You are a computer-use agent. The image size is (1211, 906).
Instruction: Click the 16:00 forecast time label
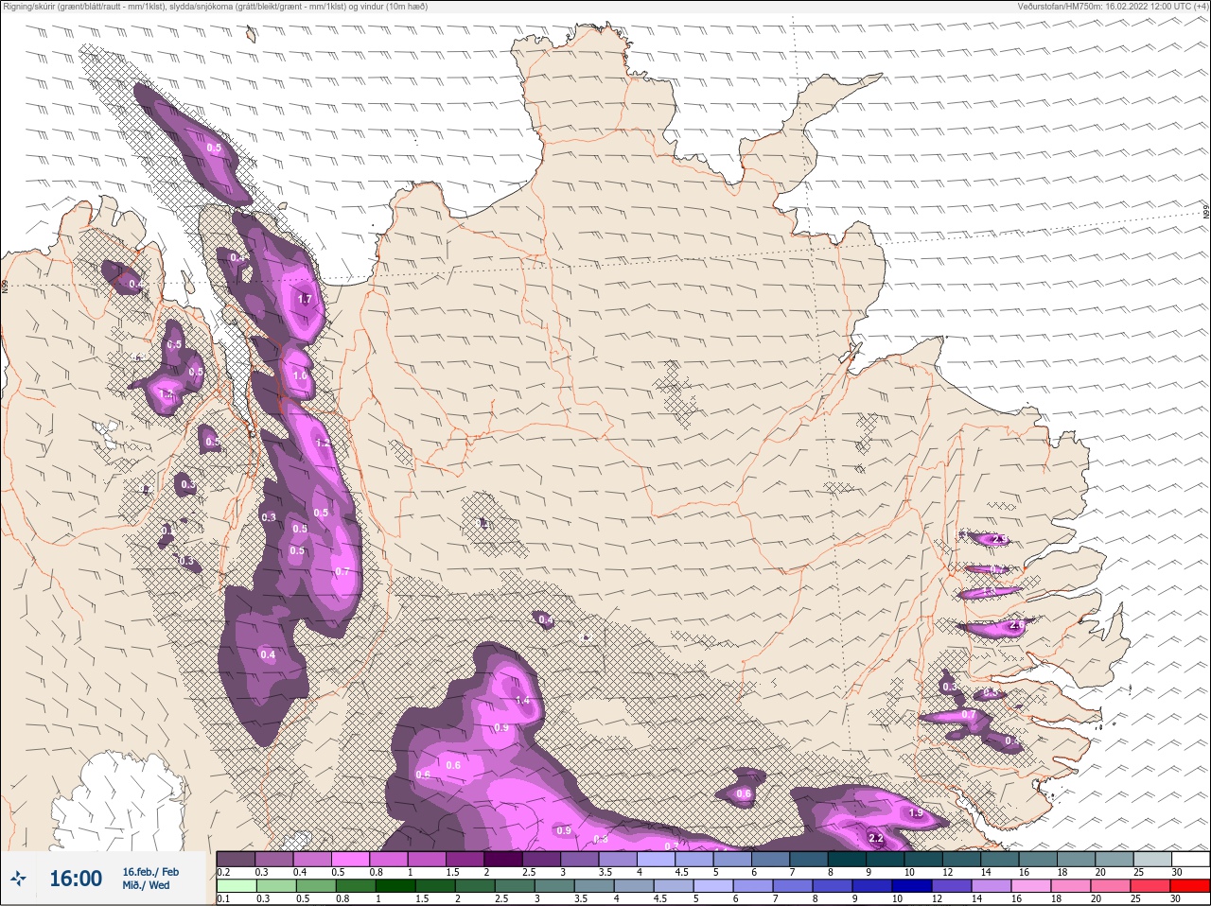76,879
